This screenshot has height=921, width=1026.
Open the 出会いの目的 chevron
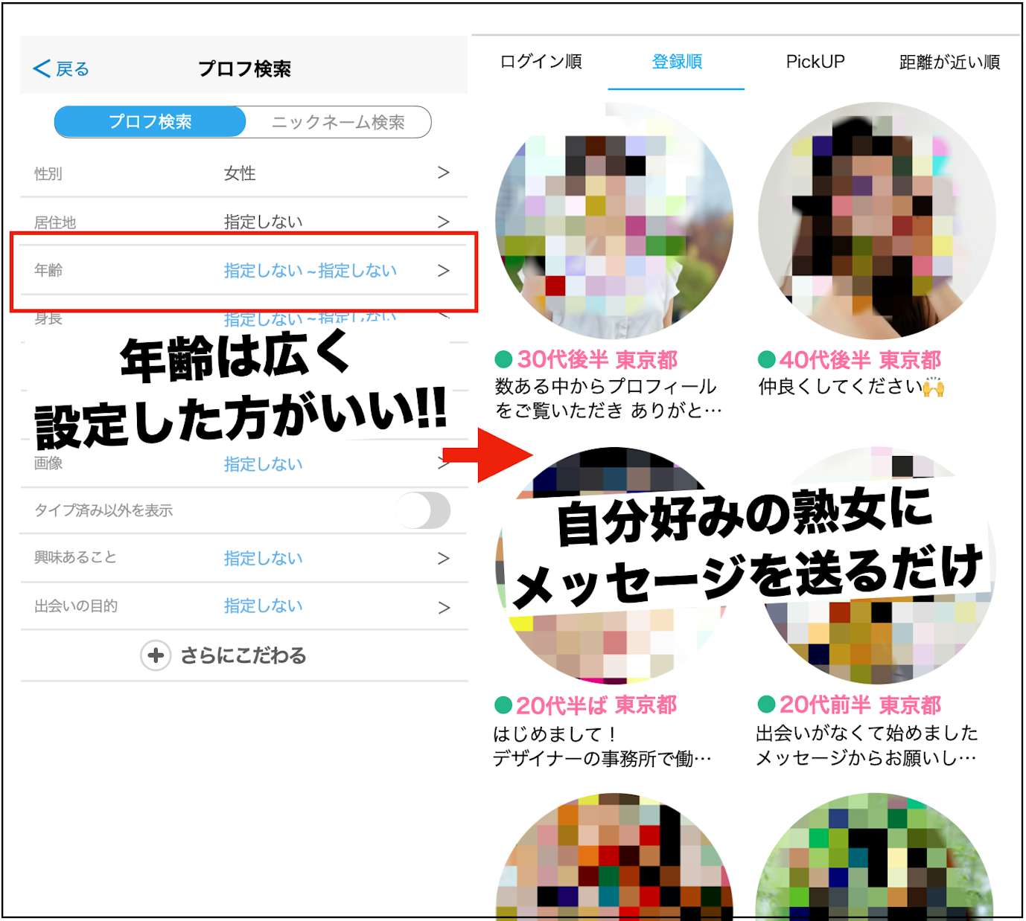click(x=443, y=607)
